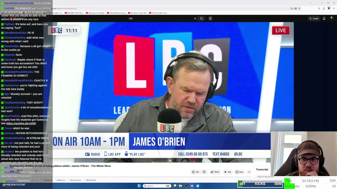Open the 'The full timeline: How...' bookmark
The width and height of the screenshot is (337, 189).
coord(159,13)
